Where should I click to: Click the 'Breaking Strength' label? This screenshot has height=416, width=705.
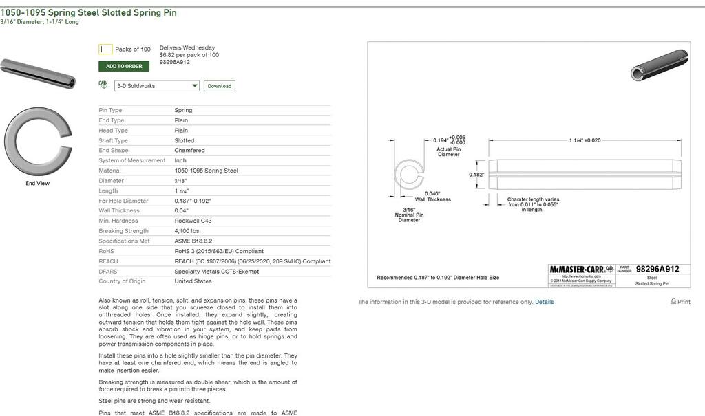124,231
